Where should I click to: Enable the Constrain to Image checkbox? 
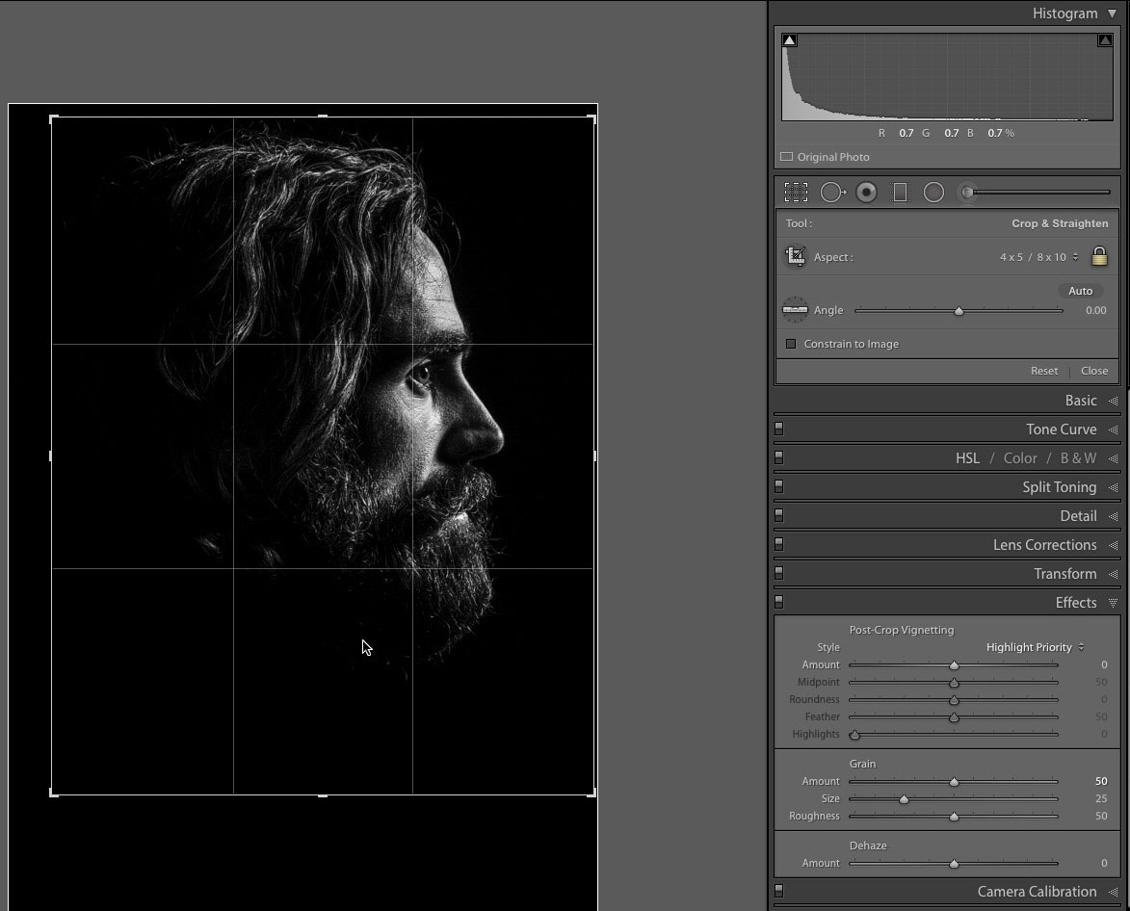pos(791,344)
